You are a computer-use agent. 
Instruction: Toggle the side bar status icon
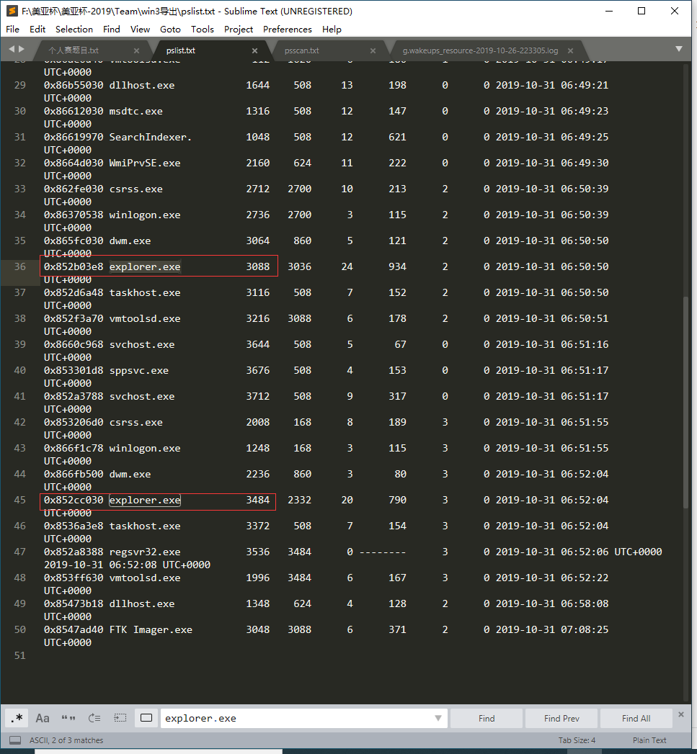click(15, 740)
